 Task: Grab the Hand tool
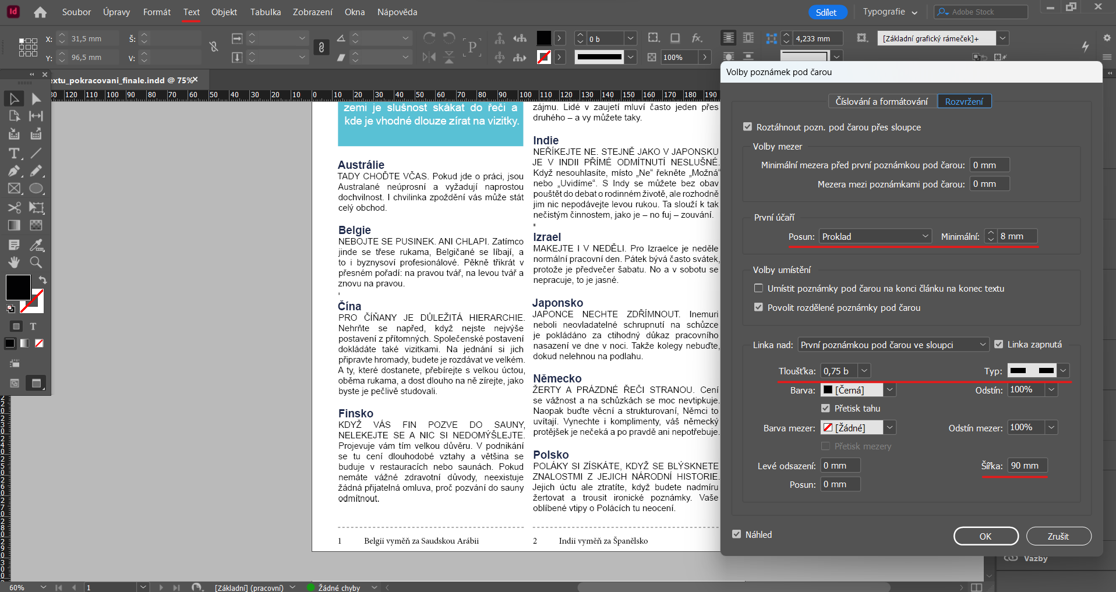(x=15, y=263)
